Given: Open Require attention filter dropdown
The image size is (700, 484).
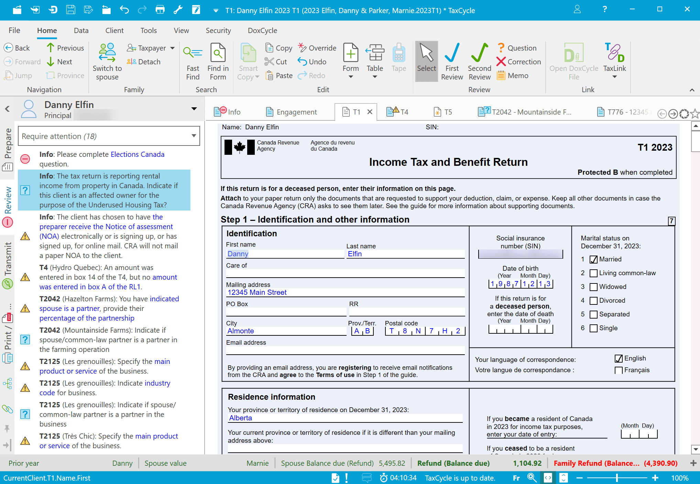Looking at the screenshot, I should click(x=194, y=136).
